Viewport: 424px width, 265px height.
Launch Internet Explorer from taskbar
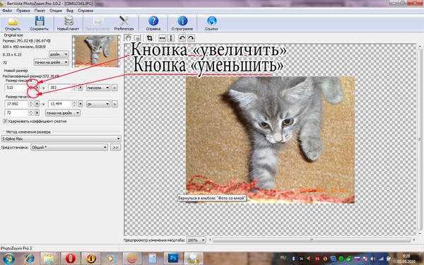point(30,259)
